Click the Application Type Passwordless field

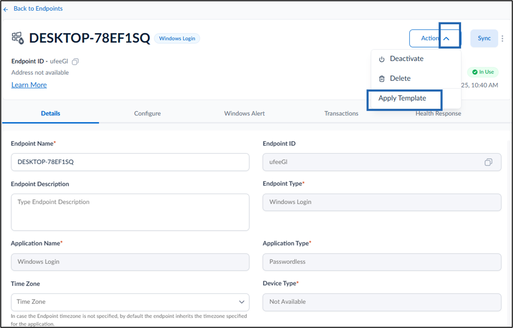[x=382, y=262]
